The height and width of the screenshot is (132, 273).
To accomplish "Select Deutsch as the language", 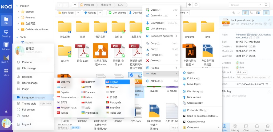I will [114, 87].
